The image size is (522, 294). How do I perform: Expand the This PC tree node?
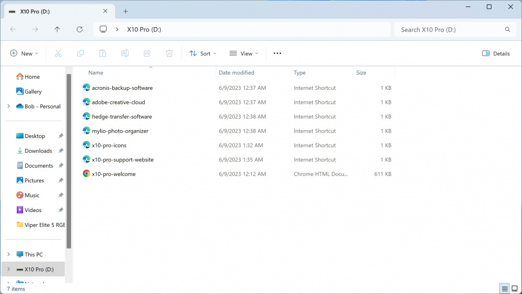(x=9, y=254)
